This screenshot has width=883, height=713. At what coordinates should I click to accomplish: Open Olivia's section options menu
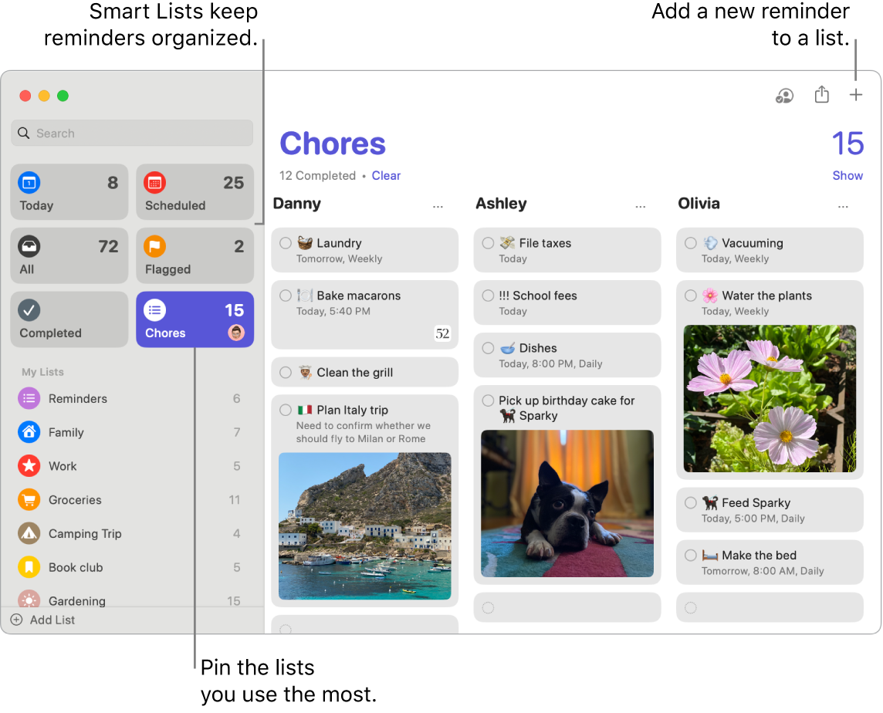click(842, 206)
